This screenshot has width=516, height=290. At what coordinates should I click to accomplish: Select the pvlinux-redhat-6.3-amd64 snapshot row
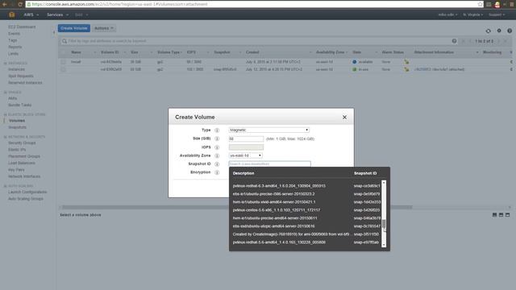[306, 186]
